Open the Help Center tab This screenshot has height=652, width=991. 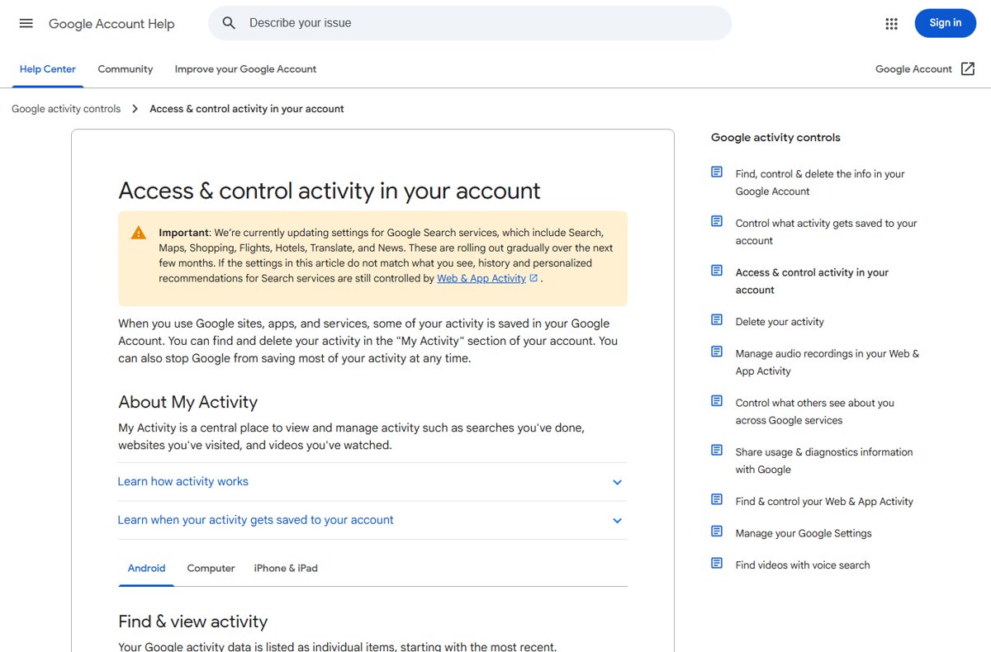48,69
